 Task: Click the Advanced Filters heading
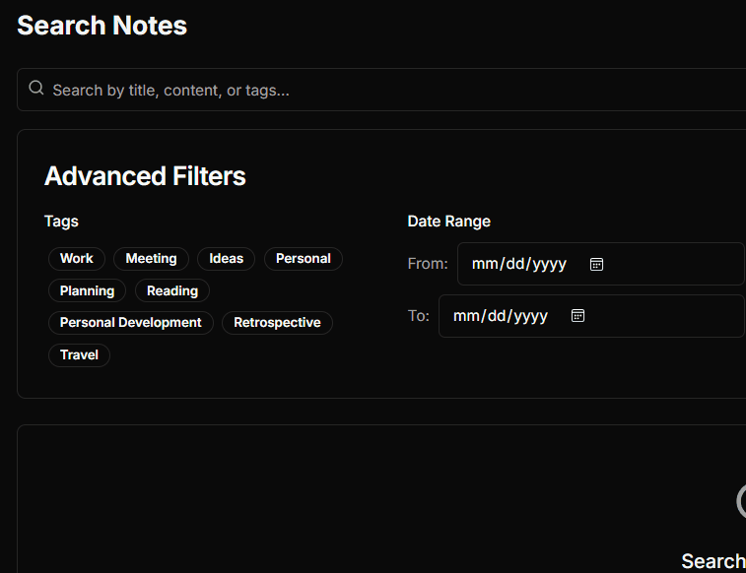tap(145, 176)
